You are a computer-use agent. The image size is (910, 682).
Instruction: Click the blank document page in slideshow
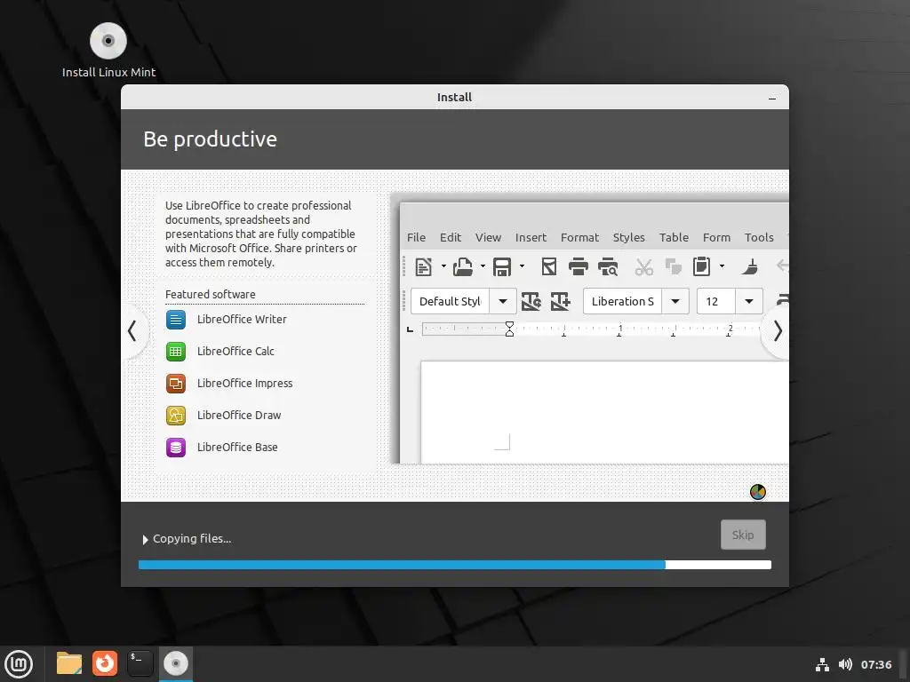pos(604,412)
